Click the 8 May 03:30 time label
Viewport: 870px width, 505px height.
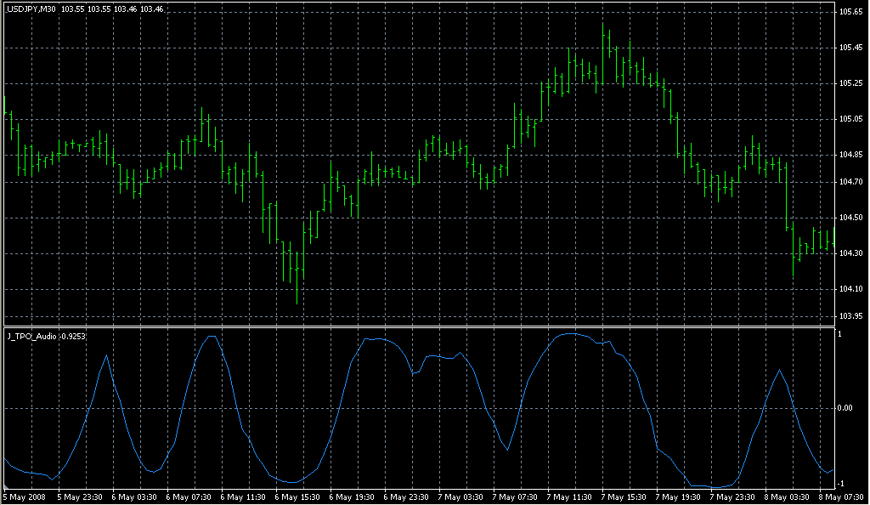click(787, 497)
